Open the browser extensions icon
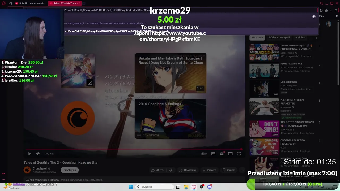Image resolution: width=340 pixels, height=191 pixels. [321, 10]
